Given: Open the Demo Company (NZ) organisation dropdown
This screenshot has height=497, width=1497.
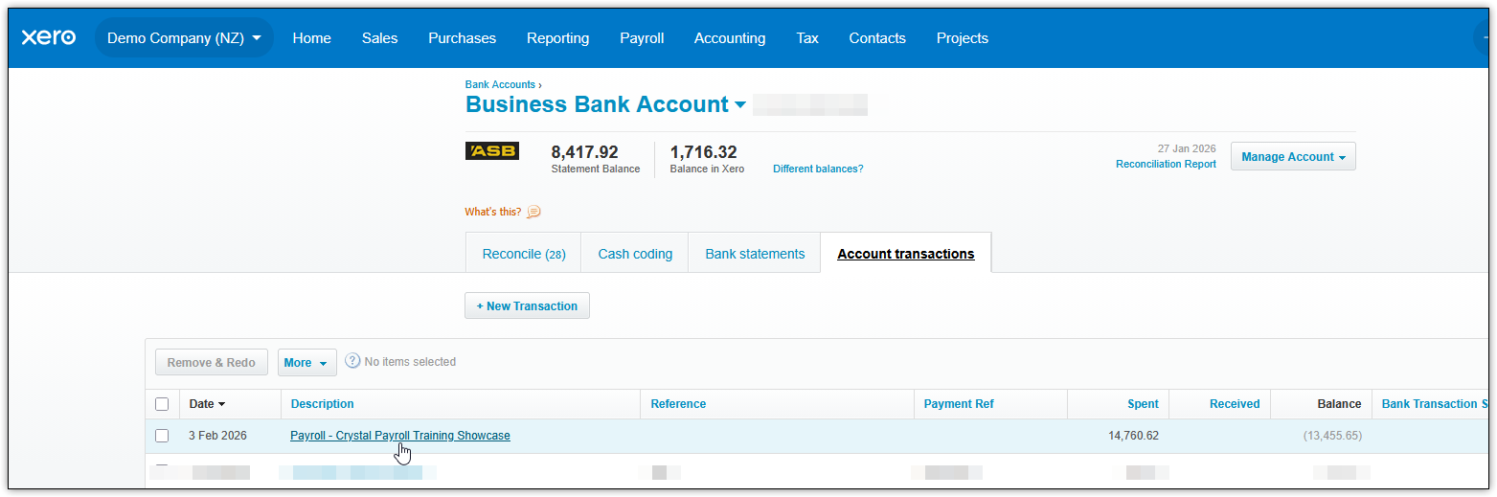Looking at the screenshot, I should pos(184,38).
